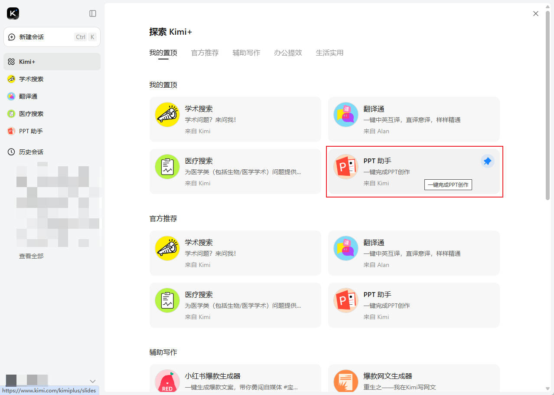Click the 学术搜索 megaphone icon in 我的置顶
The height and width of the screenshot is (395, 554).
pyautogui.click(x=167, y=115)
